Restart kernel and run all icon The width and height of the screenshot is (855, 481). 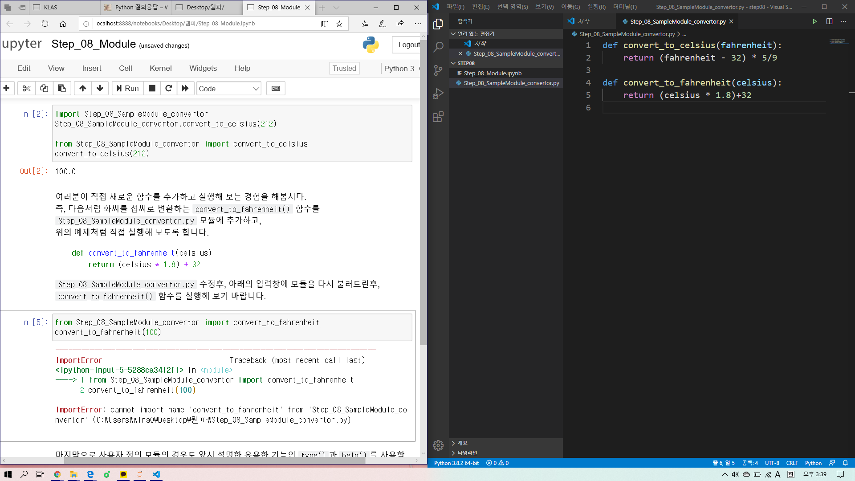pos(185,88)
